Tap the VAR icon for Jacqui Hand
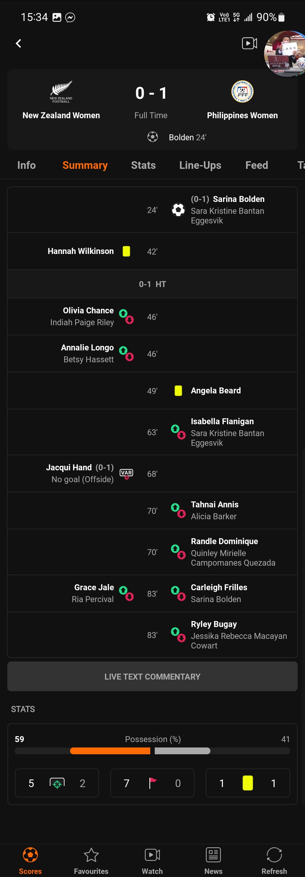Screen dimensions: 305x877 [x=126, y=473]
